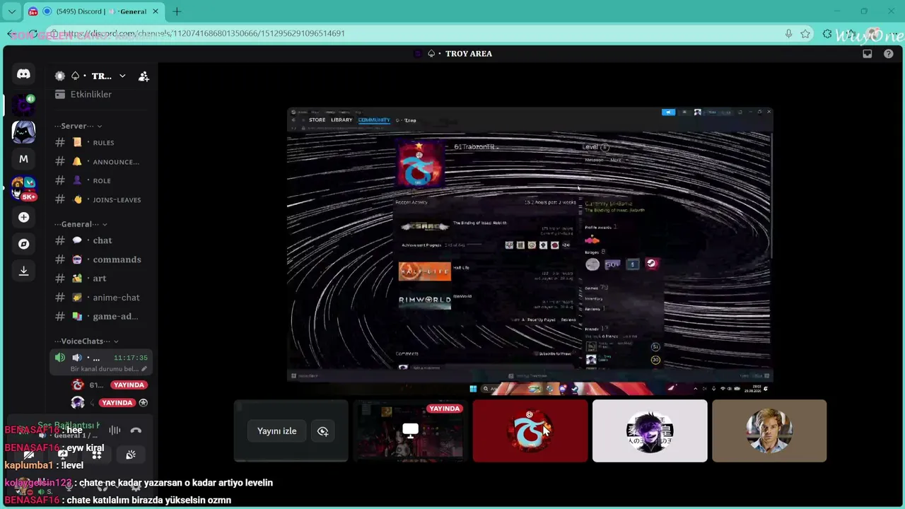
Task: Click the pop-out icon beside Yayını izle
Action: click(322, 431)
